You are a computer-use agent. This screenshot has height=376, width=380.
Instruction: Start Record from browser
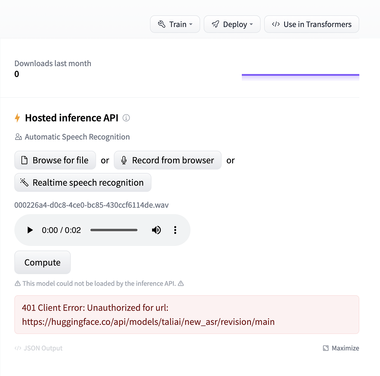[x=167, y=161]
